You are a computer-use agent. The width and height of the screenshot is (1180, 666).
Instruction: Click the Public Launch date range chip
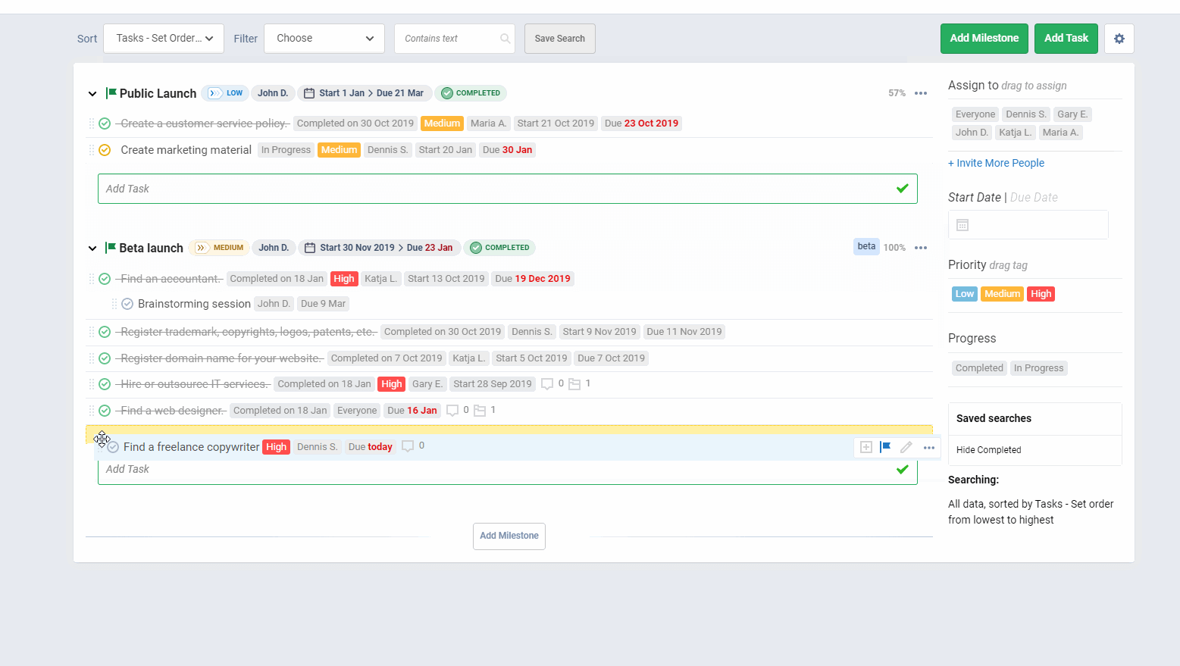pyautogui.click(x=365, y=93)
